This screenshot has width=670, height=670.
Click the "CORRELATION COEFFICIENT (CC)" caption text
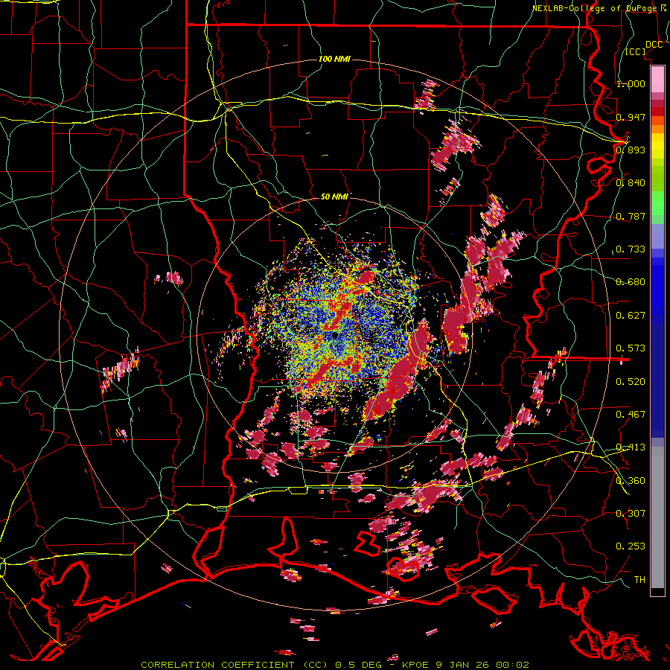pyautogui.click(x=234, y=665)
